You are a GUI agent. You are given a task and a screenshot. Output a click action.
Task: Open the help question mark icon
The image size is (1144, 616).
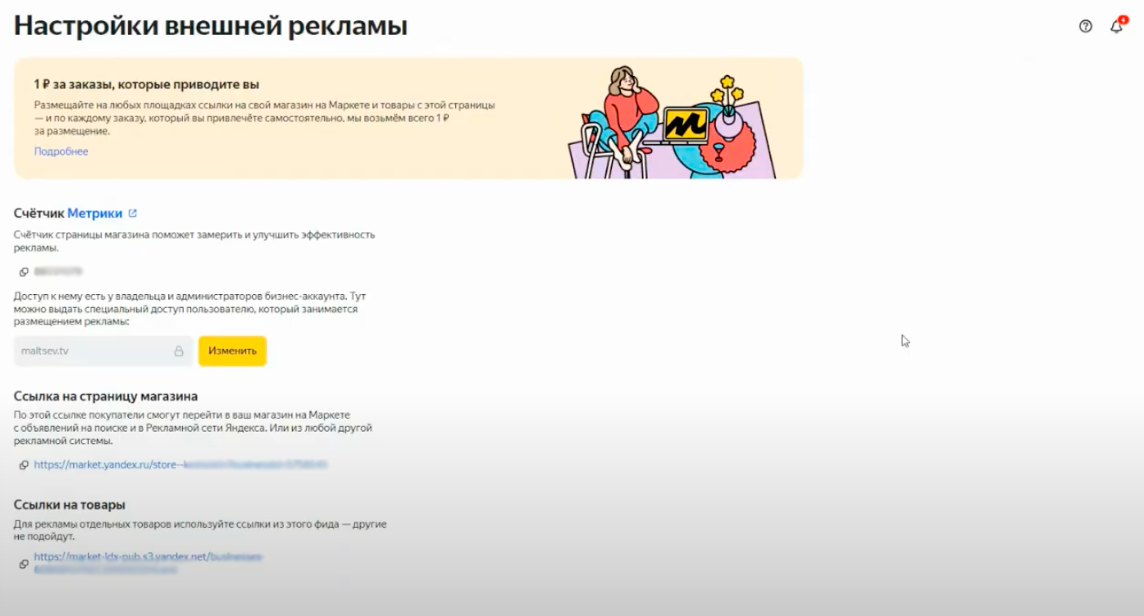[x=1085, y=26]
